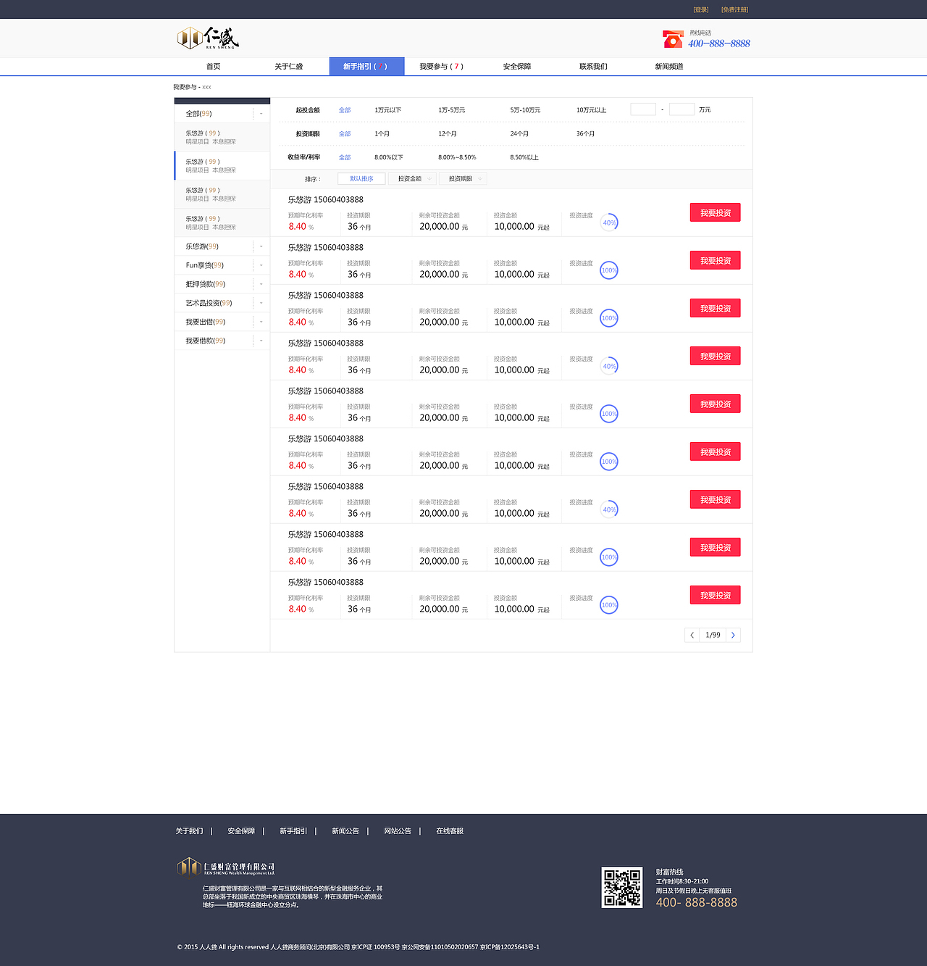
Task: Click the footer 仁盛财富管理有限公司 logo
Action: [x=226, y=867]
